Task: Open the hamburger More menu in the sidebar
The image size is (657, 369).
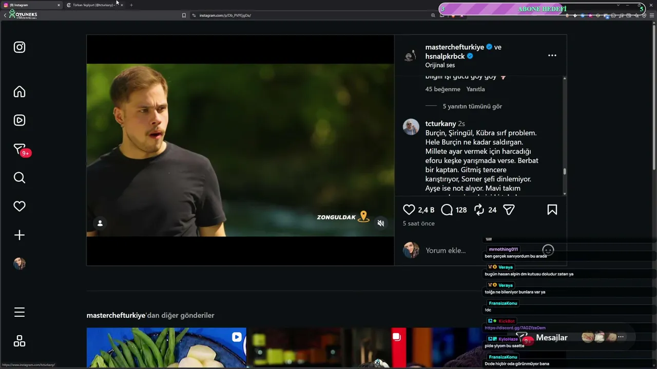Action: coord(20,312)
